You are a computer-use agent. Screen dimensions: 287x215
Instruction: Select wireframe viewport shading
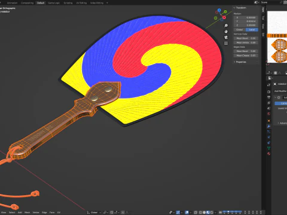[x=200, y=213]
